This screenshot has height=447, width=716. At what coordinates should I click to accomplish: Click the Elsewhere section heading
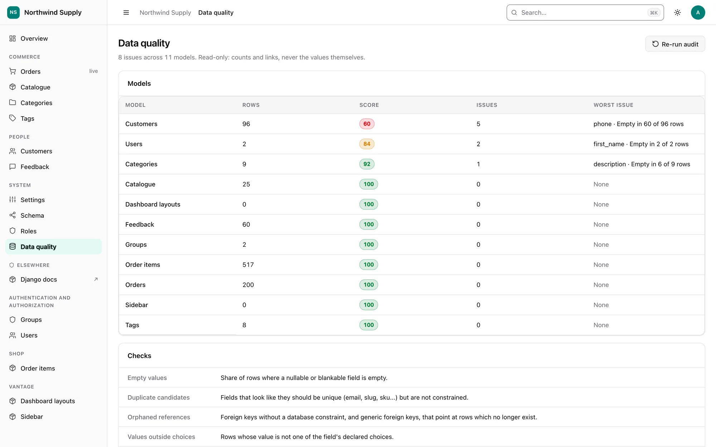33,265
